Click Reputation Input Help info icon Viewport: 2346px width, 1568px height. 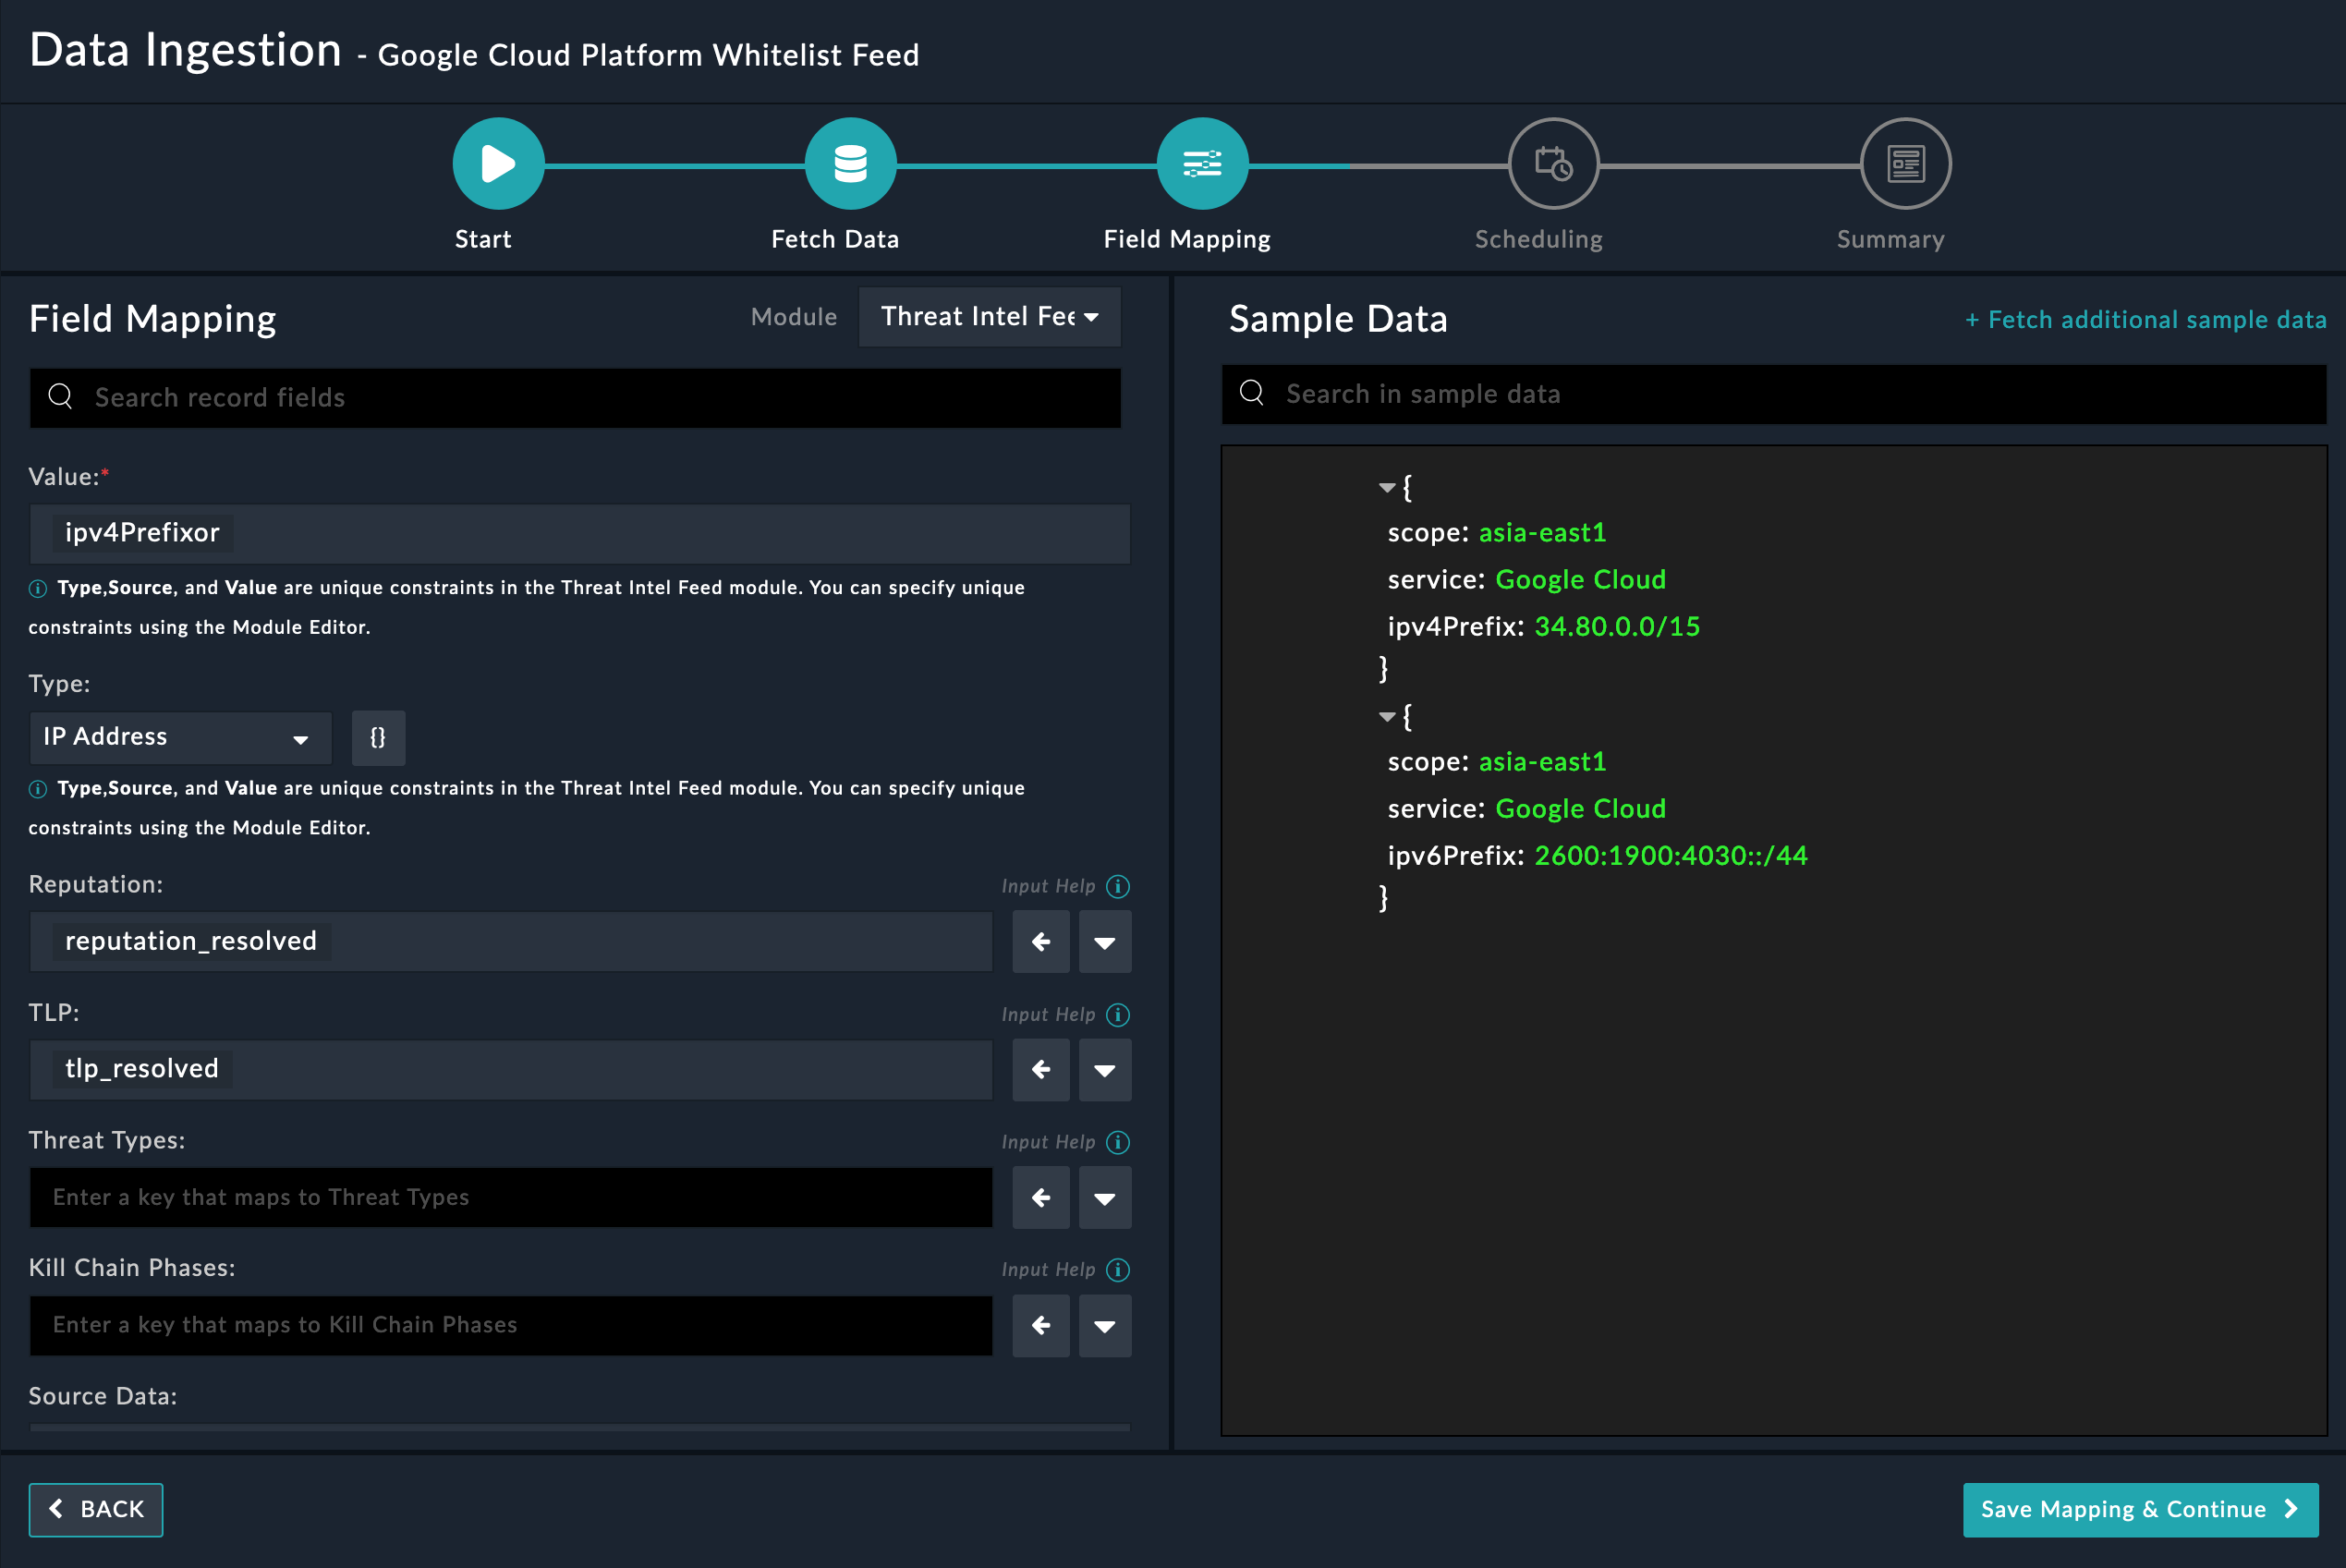point(1118,886)
